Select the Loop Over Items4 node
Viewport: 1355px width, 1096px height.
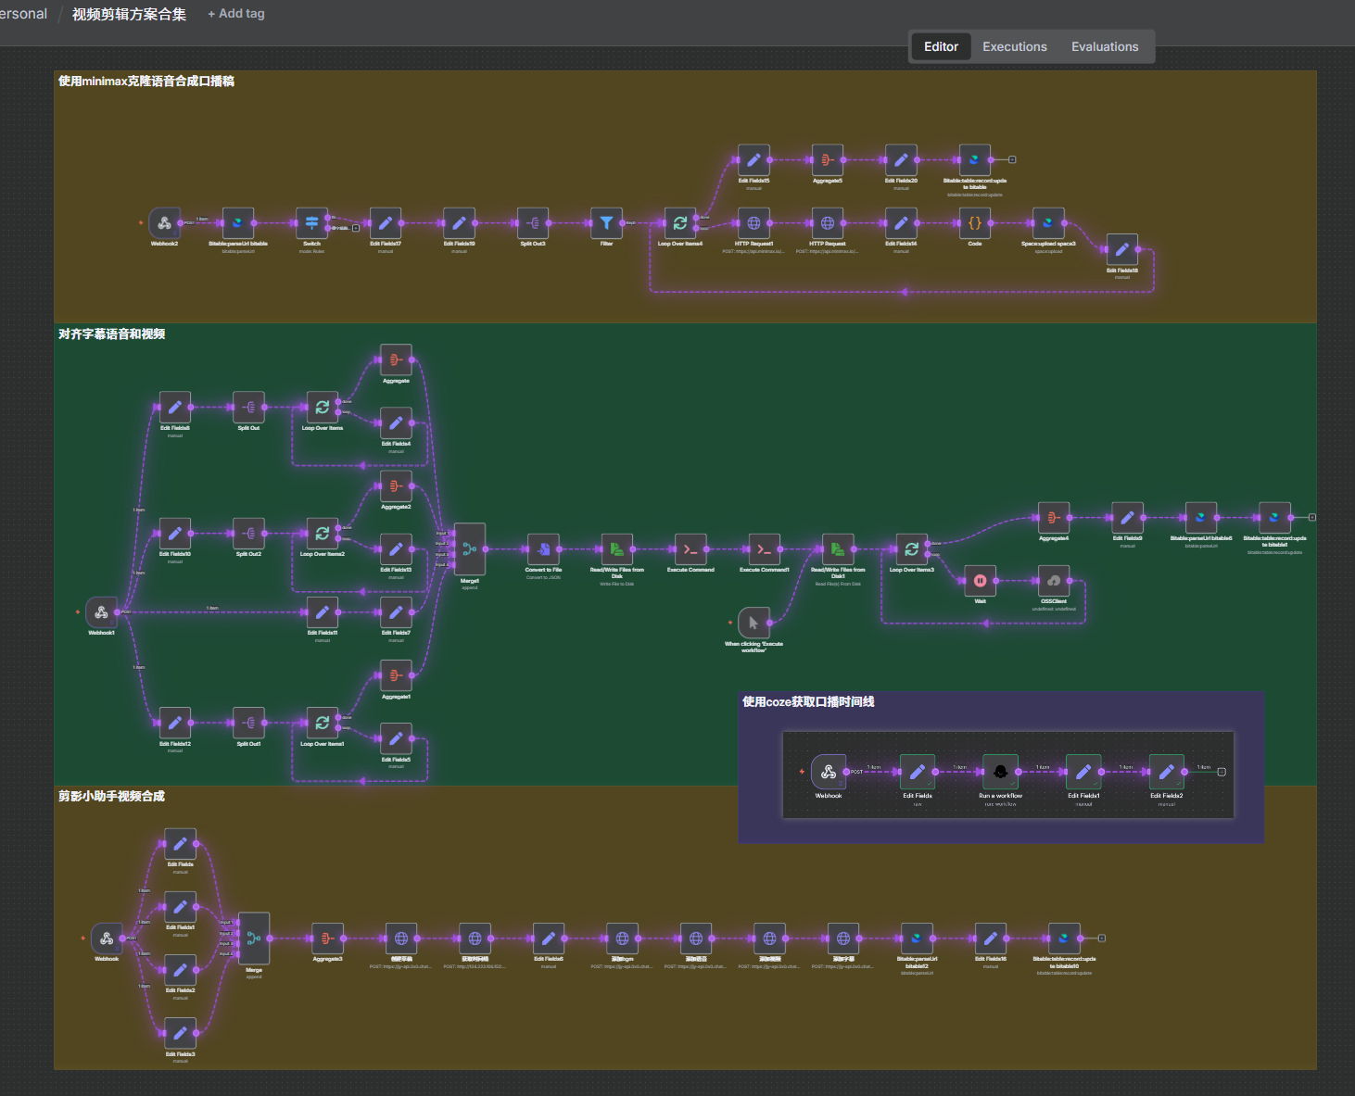coord(679,223)
